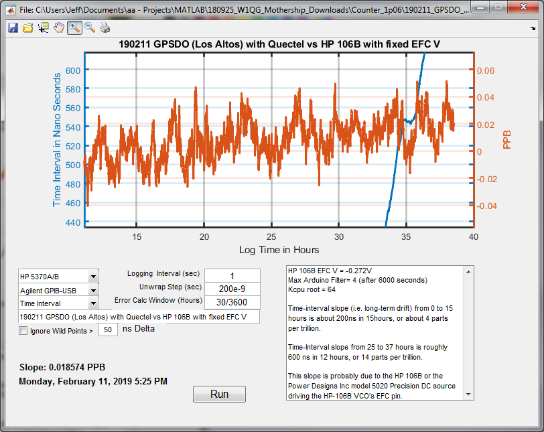
Task: Click the Monday, February 11, 2019 date text
Action: 93,381
